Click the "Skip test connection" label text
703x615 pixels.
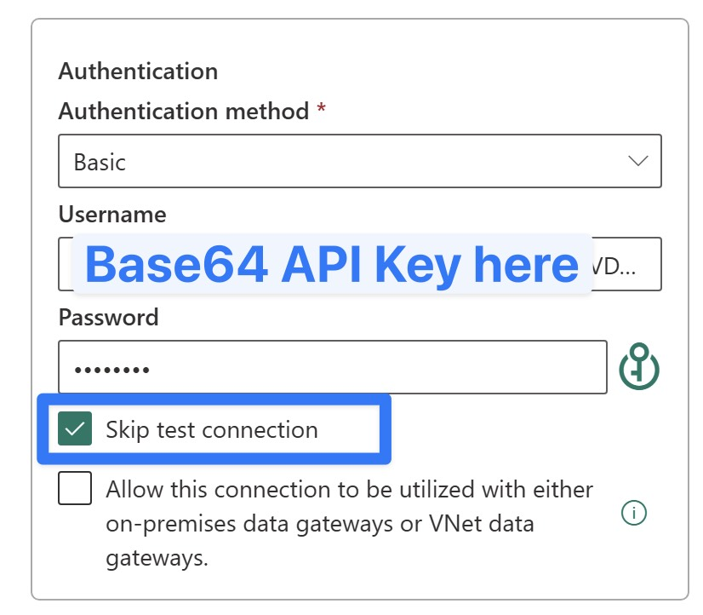[211, 430]
